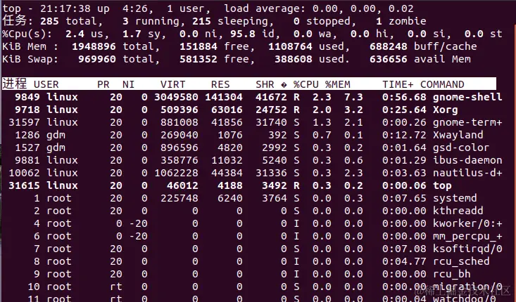
Task: Select the 1108764 used memory value
Action: pos(290,46)
